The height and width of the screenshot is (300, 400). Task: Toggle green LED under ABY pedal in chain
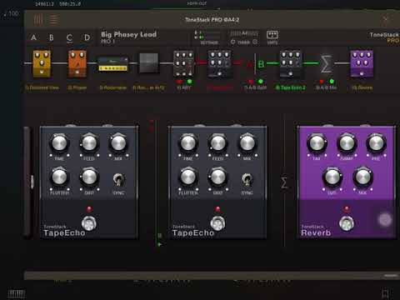click(x=190, y=82)
